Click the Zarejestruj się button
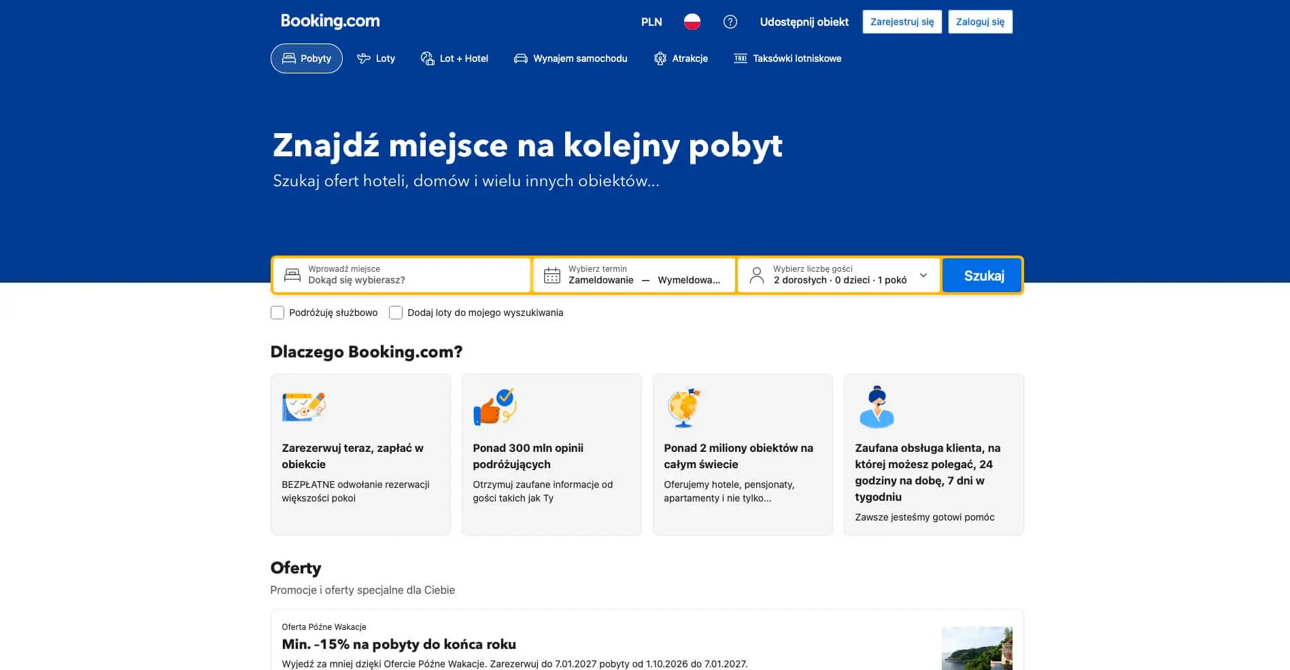This screenshot has height=670, width=1290. [x=902, y=22]
